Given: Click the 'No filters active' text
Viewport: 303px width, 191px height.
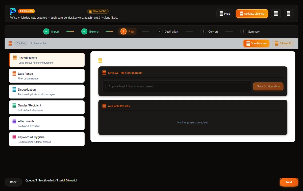Looking at the screenshot, I should click(x=38, y=43).
